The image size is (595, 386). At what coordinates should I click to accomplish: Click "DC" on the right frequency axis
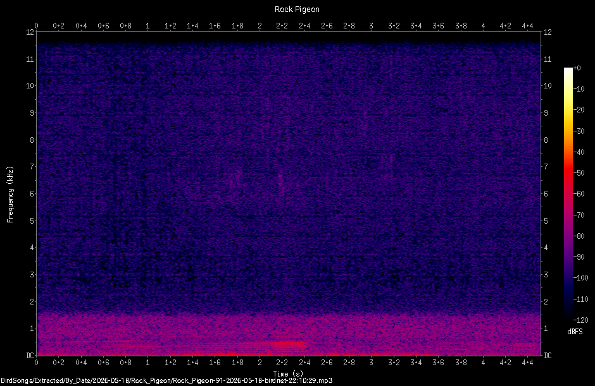point(548,355)
